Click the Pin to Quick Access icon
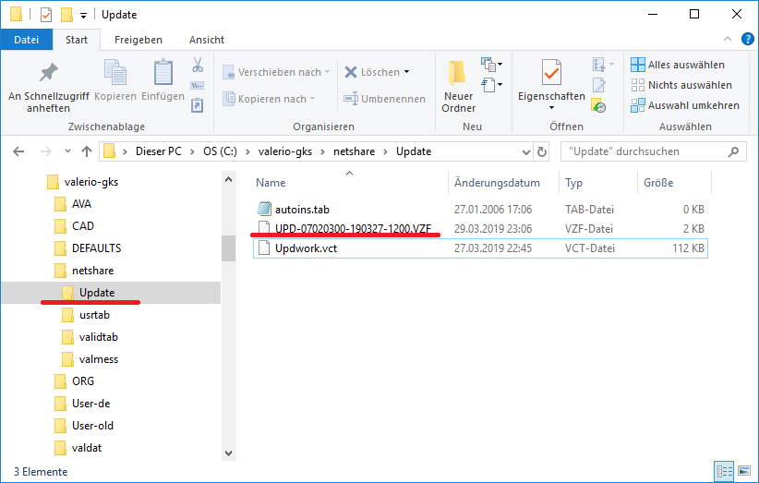This screenshot has width=759, height=483. tap(48, 73)
